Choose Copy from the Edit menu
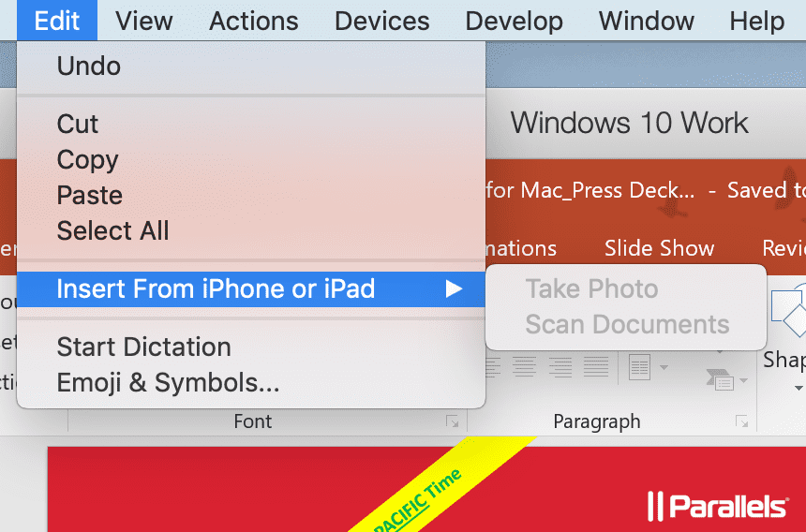Image resolution: width=806 pixels, height=532 pixels. click(x=251, y=160)
